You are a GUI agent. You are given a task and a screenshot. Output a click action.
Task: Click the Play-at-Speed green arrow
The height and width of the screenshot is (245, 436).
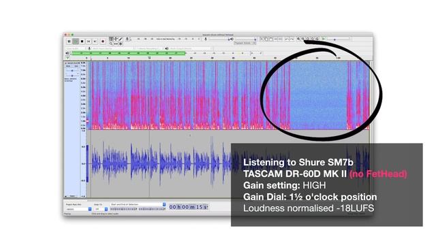tap(324, 39)
